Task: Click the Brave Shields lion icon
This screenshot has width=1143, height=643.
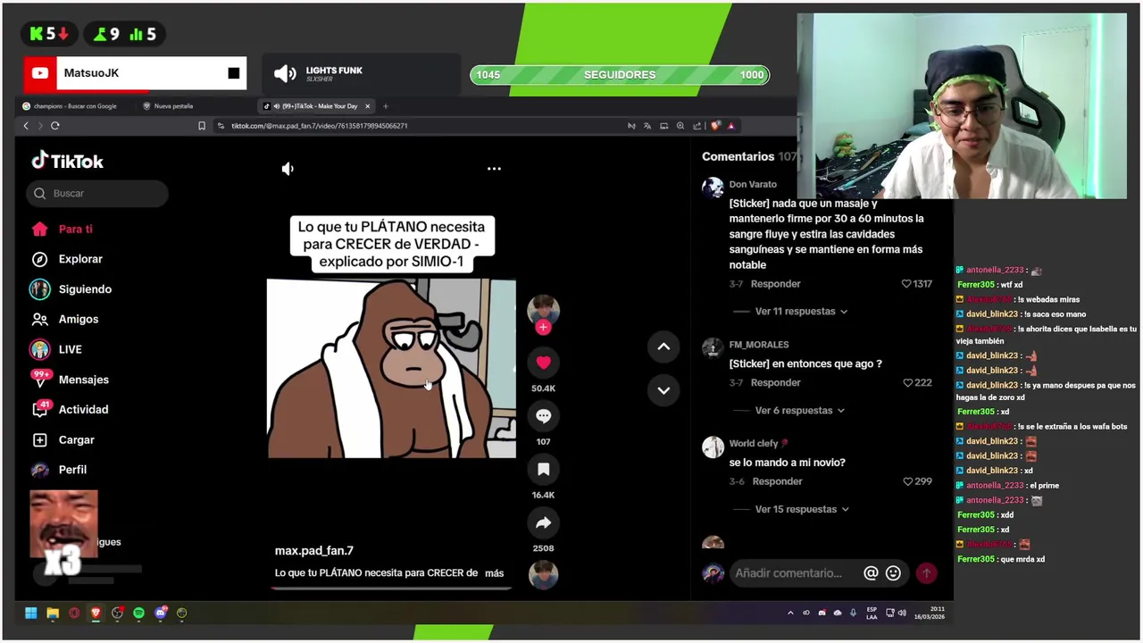Action: pos(714,126)
